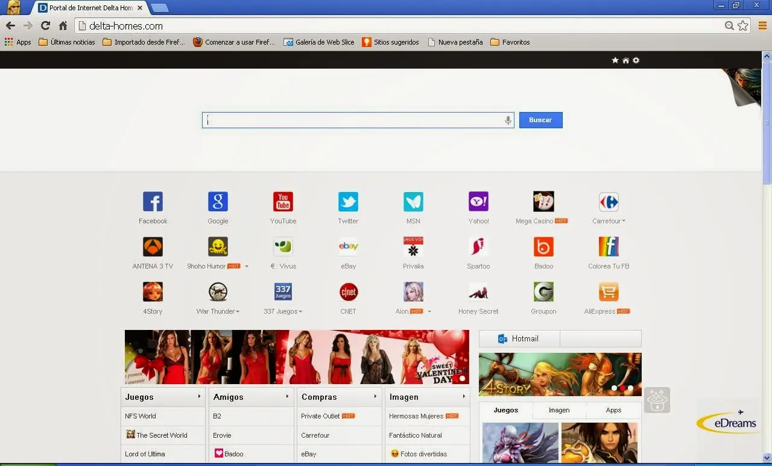Launch the War Thunder icon
Image resolution: width=772 pixels, height=466 pixels.
click(218, 291)
